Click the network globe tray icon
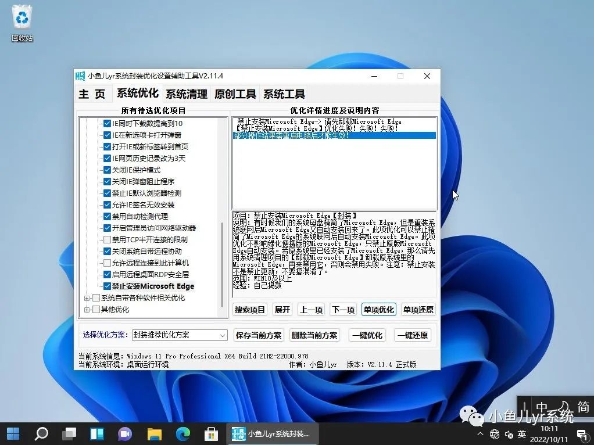The width and height of the screenshot is (594, 445). coord(495,434)
